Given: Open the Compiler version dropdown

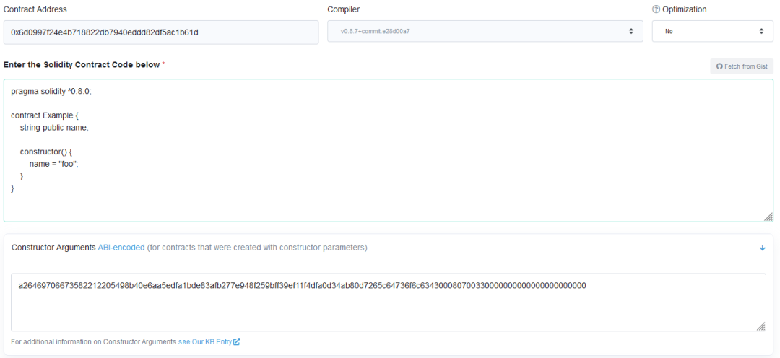Looking at the screenshot, I should pyautogui.click(x=485, y=31).
